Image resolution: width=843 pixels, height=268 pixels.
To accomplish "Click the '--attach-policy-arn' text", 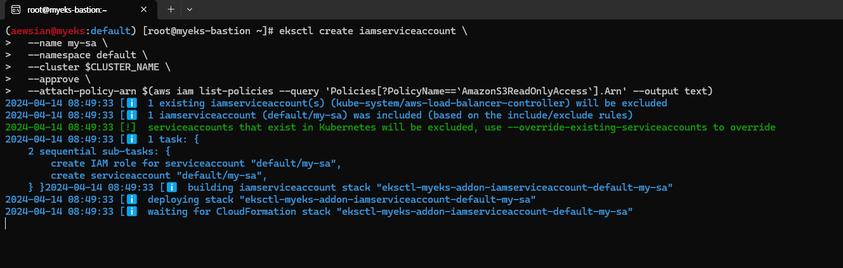I will click(x=82, y=91).
